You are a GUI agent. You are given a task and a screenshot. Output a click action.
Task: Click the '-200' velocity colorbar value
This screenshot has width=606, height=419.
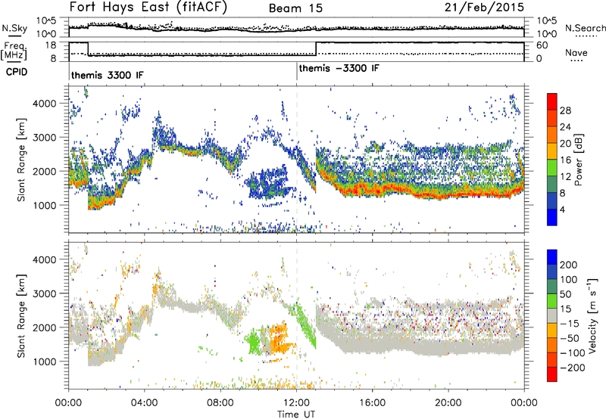click(x=573, y=368)
